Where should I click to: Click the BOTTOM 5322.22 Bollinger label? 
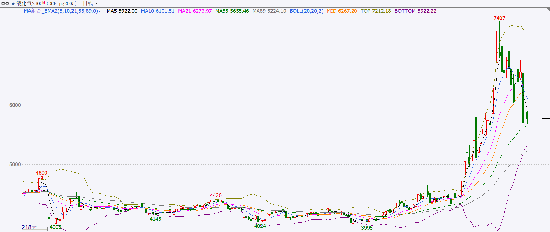tap(415, 11)
